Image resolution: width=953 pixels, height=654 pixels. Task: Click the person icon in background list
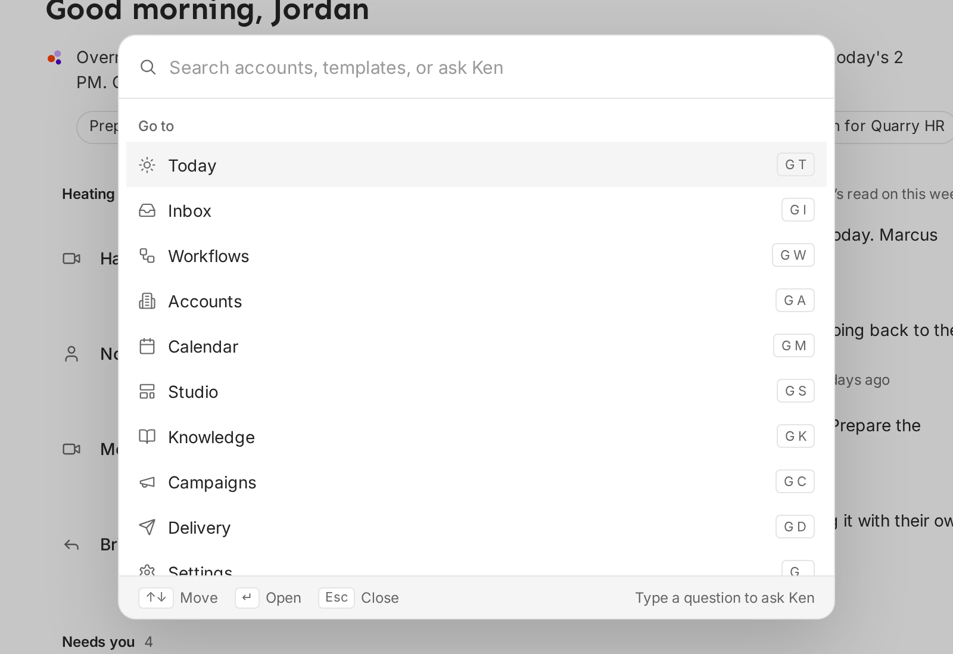tap(71, 354)
